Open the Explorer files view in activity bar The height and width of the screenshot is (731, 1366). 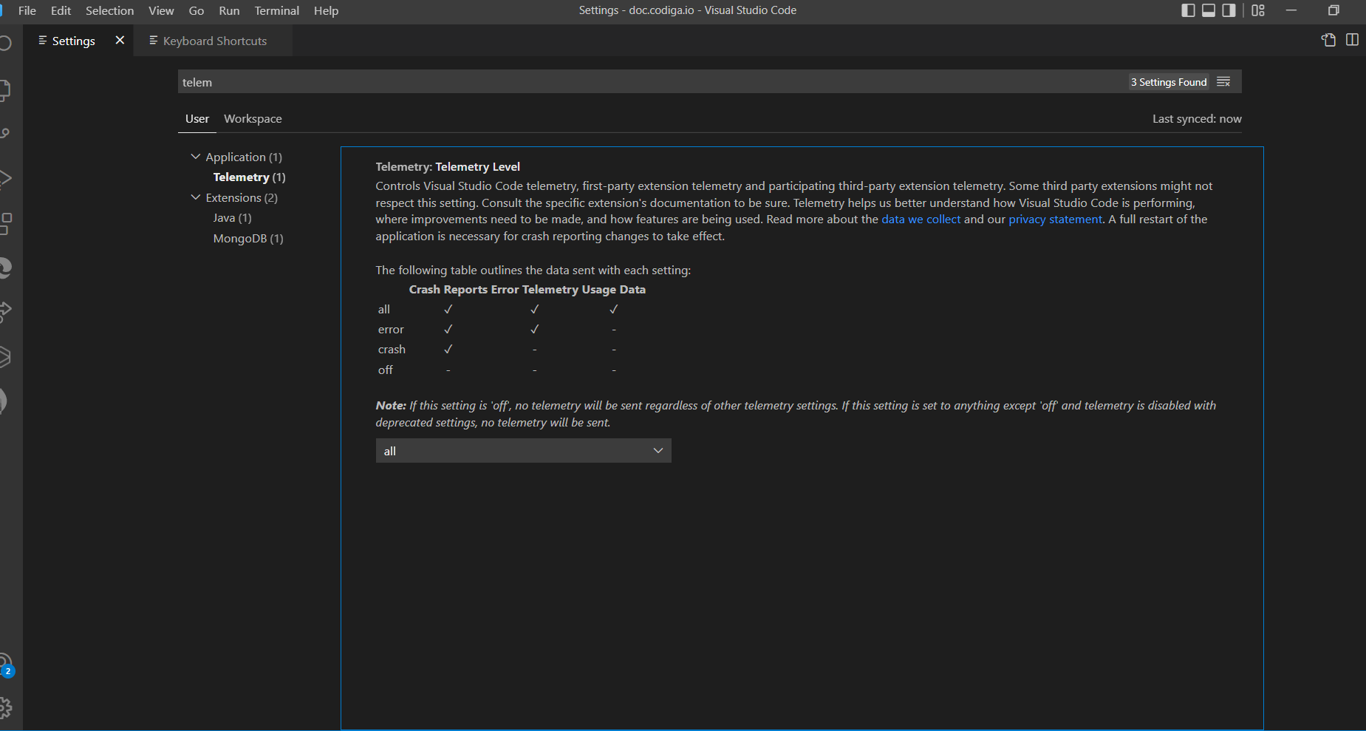tap(4, 90)
